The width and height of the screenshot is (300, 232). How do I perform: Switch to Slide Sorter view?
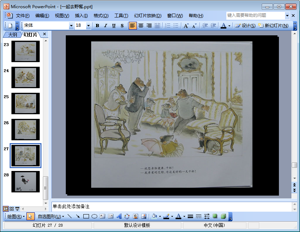[12, 209]
